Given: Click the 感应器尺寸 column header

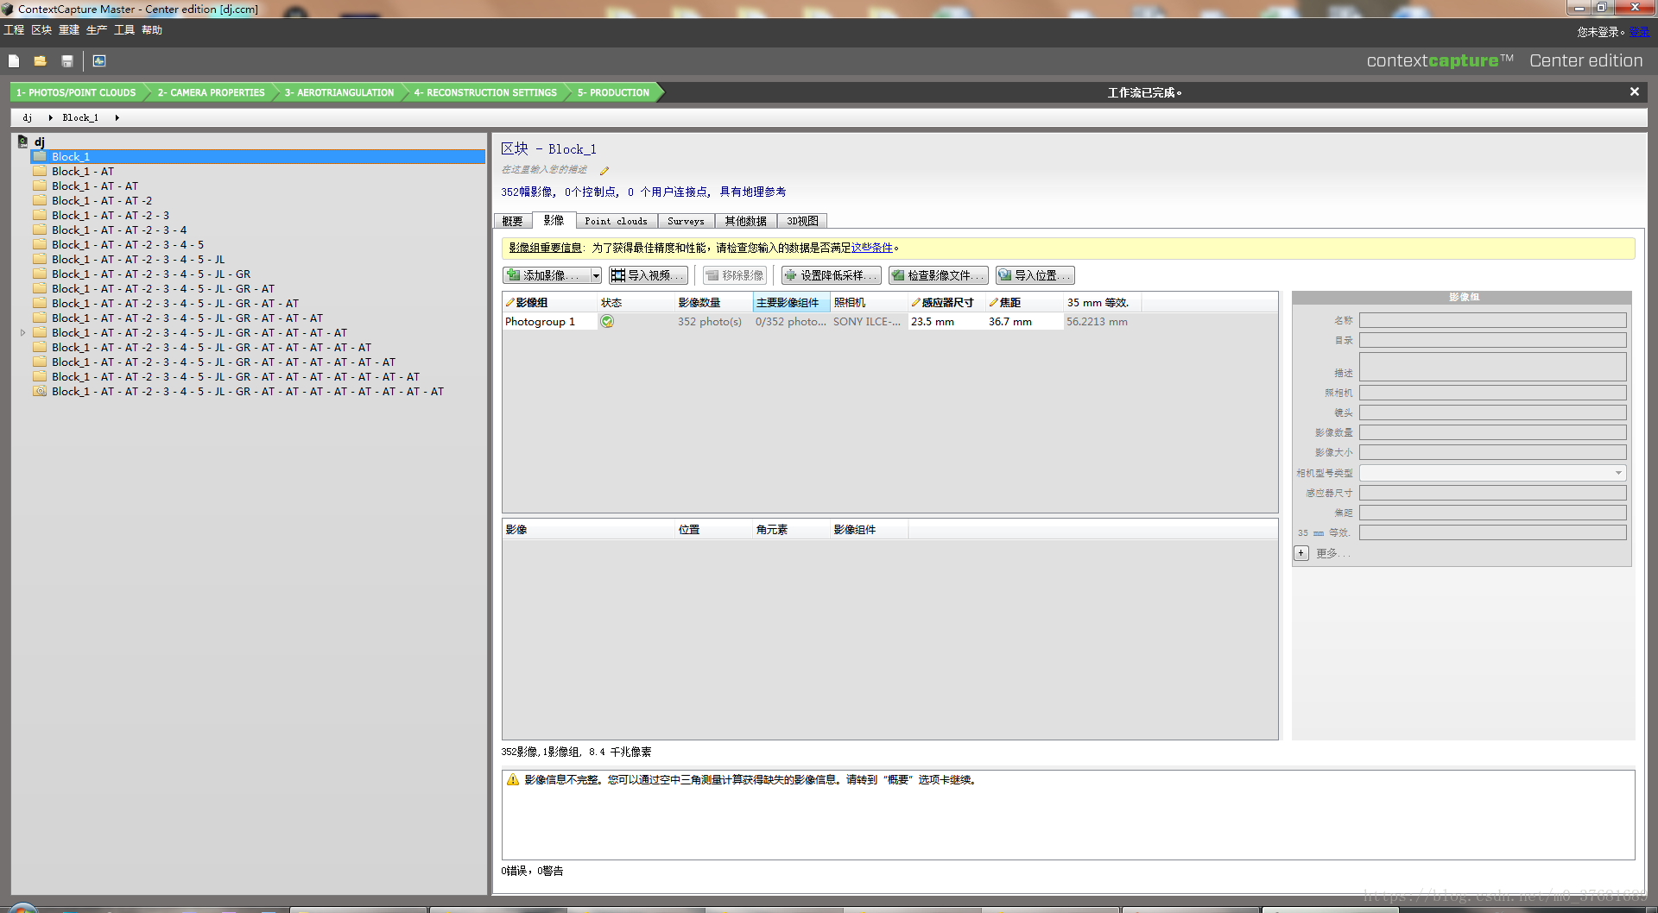Looking at the screenshot, I should (947, 302).
